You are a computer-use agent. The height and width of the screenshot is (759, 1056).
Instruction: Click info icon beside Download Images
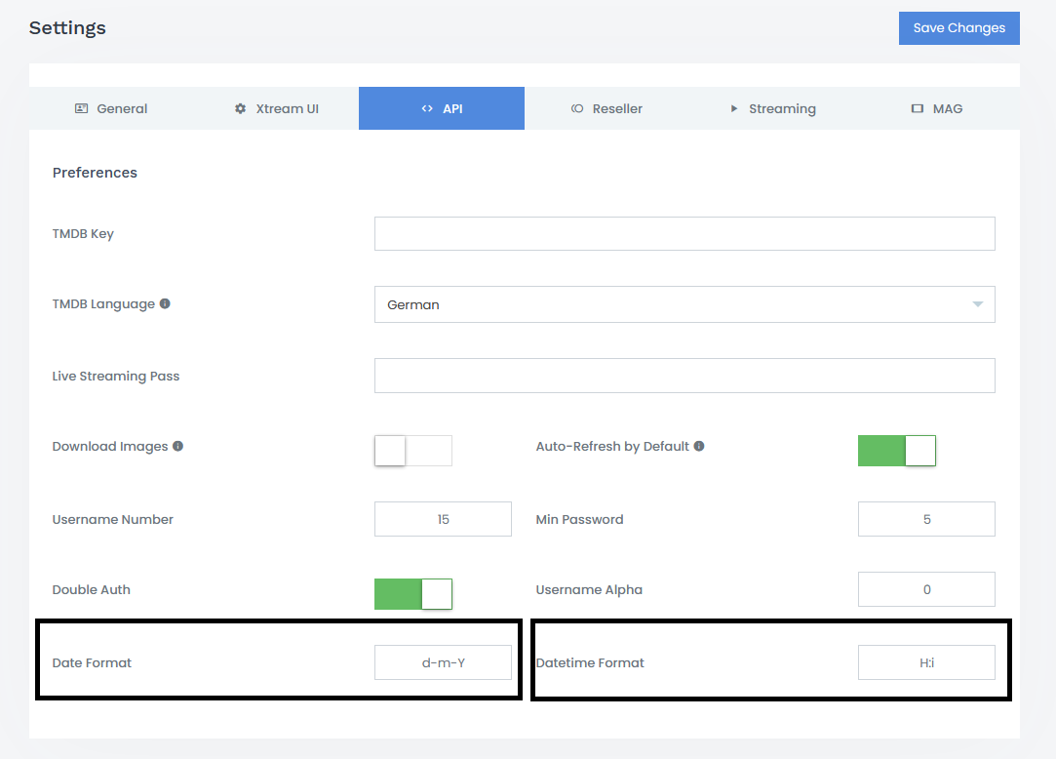coord(177,446)
